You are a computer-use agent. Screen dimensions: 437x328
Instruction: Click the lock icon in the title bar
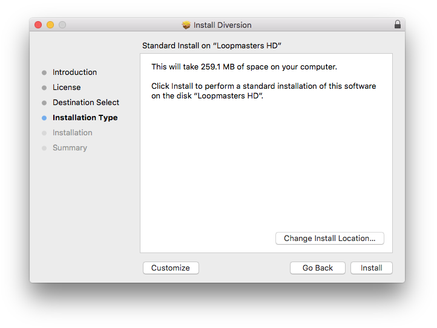coord(398,25)
